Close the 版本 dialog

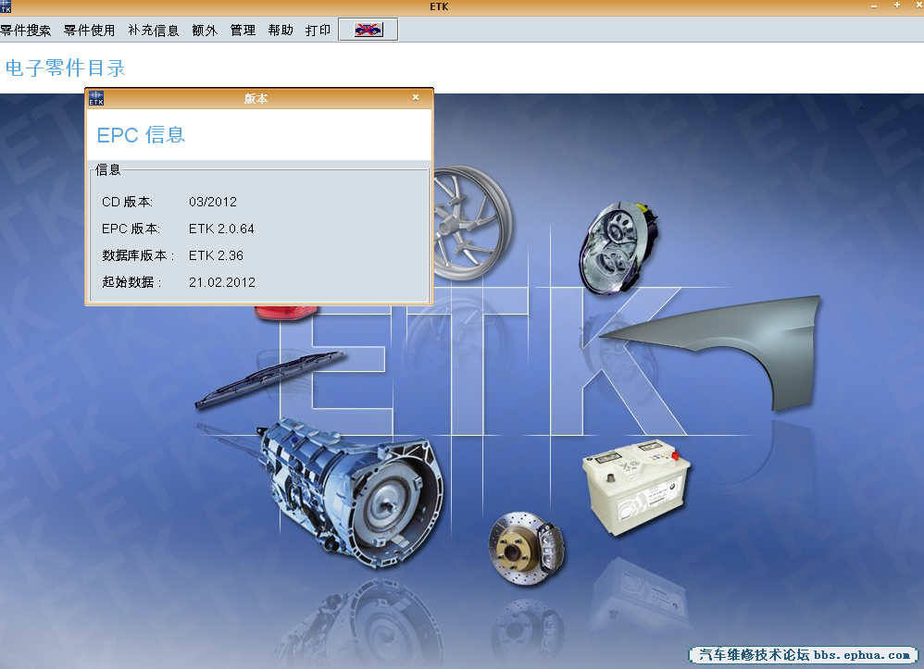[416, 98]
